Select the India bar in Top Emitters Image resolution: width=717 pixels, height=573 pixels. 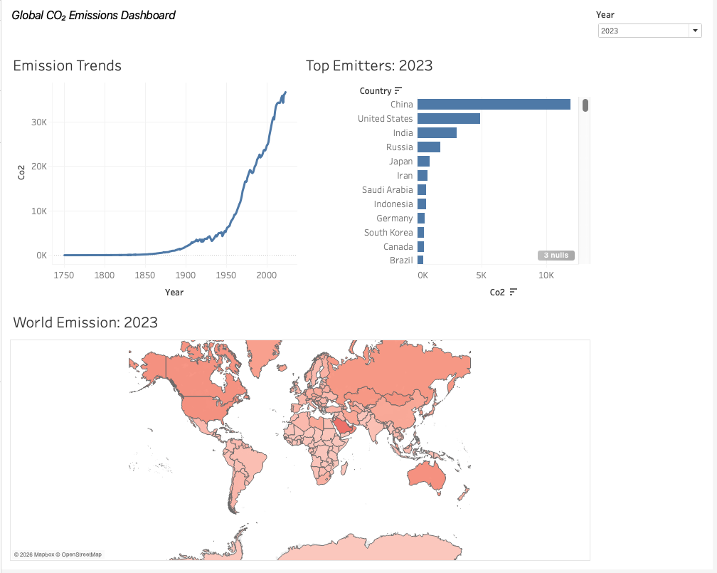pos(437,132)
